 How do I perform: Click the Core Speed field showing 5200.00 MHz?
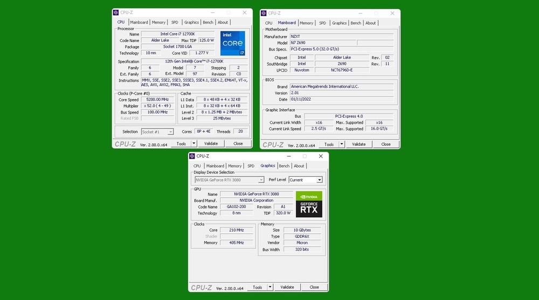click(158, 100)
